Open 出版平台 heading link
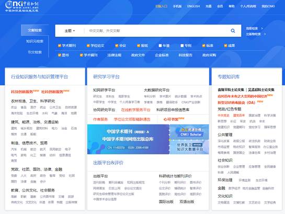The height and width of the screenshot is (214, 285). point(100,176)
